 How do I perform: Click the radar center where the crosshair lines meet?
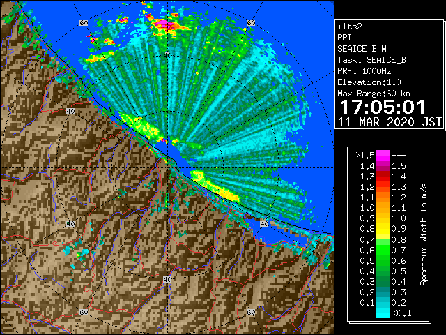(167, 167)
